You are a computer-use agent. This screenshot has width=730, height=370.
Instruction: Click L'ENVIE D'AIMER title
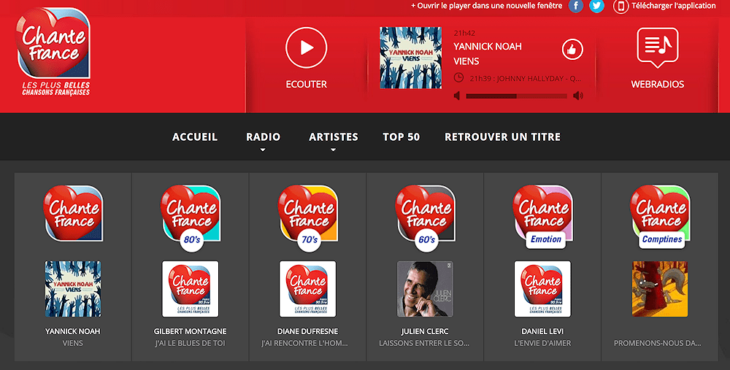click(542, 343)
